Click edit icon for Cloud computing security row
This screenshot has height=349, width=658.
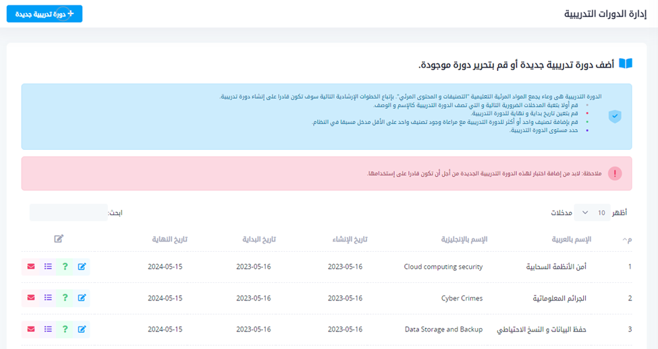click(82, 267)
